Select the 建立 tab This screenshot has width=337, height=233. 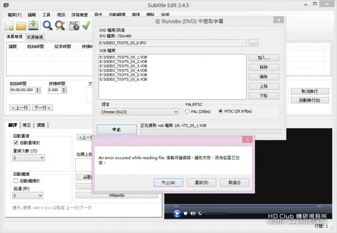(27, 125)
